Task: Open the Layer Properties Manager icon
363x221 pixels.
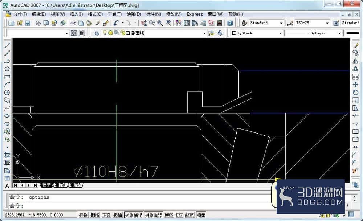Action: [96, 33]
